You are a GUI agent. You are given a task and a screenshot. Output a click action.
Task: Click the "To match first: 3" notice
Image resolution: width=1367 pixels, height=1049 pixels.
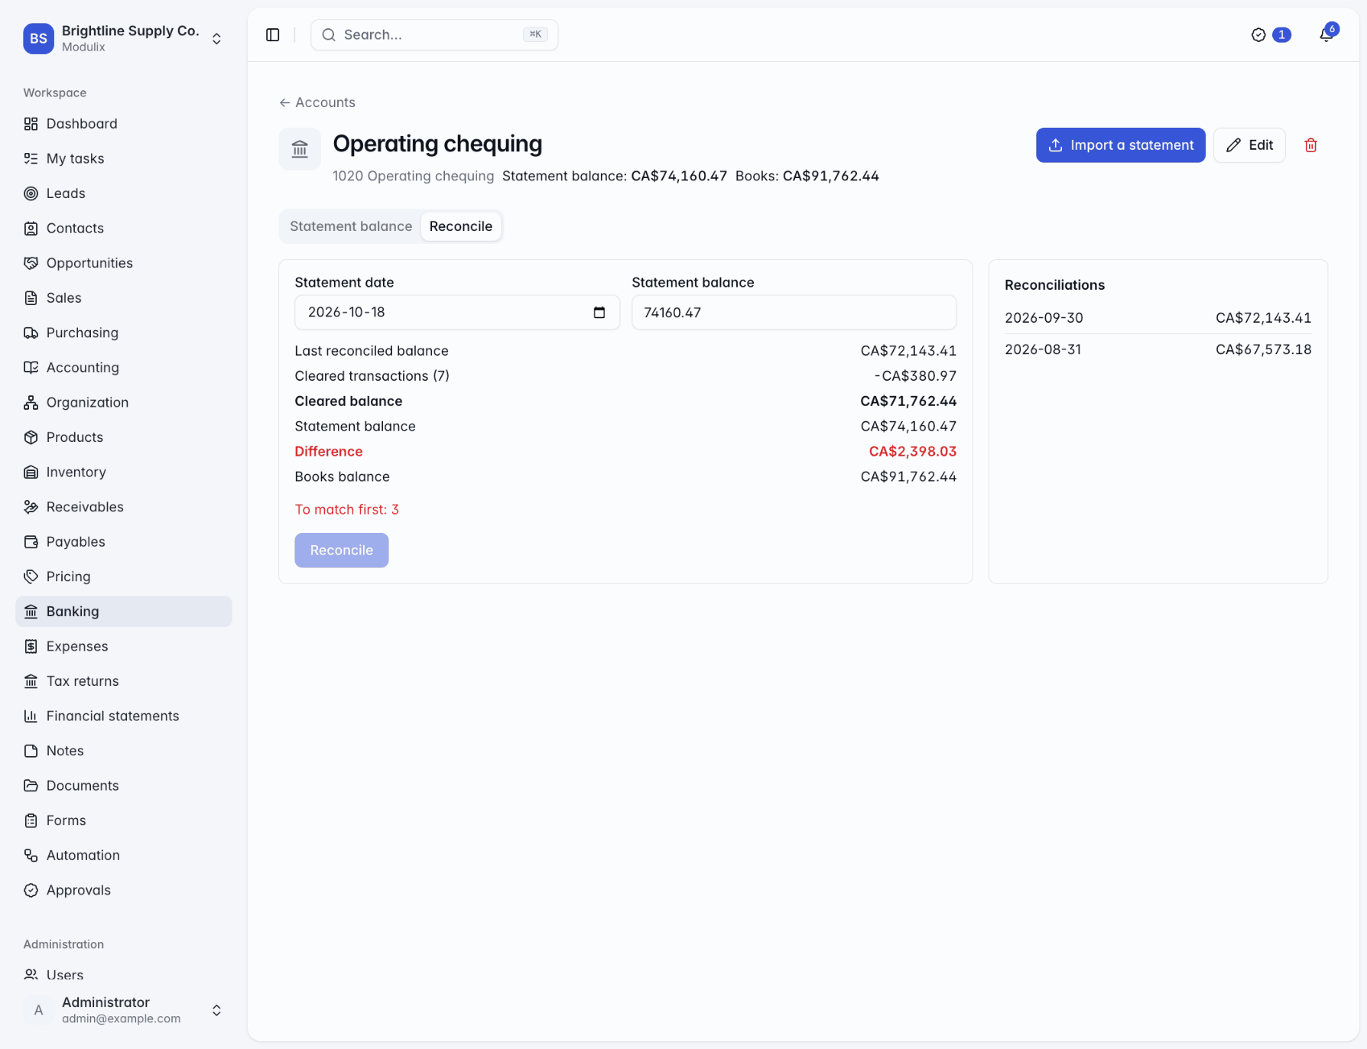pyautogui.click(x=347, y=509)
